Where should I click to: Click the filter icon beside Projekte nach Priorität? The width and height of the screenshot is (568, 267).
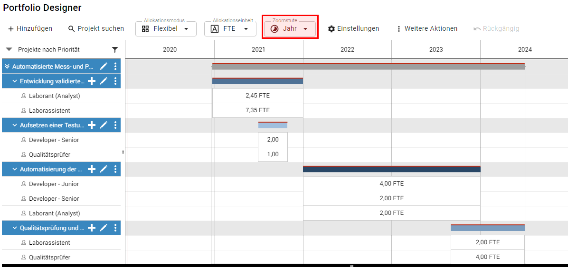(x=115, y=50)
